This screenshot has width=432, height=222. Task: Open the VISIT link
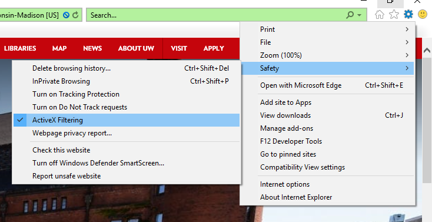[x=179, y=48]
